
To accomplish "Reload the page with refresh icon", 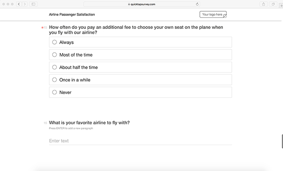I will [x=197, y=4].
